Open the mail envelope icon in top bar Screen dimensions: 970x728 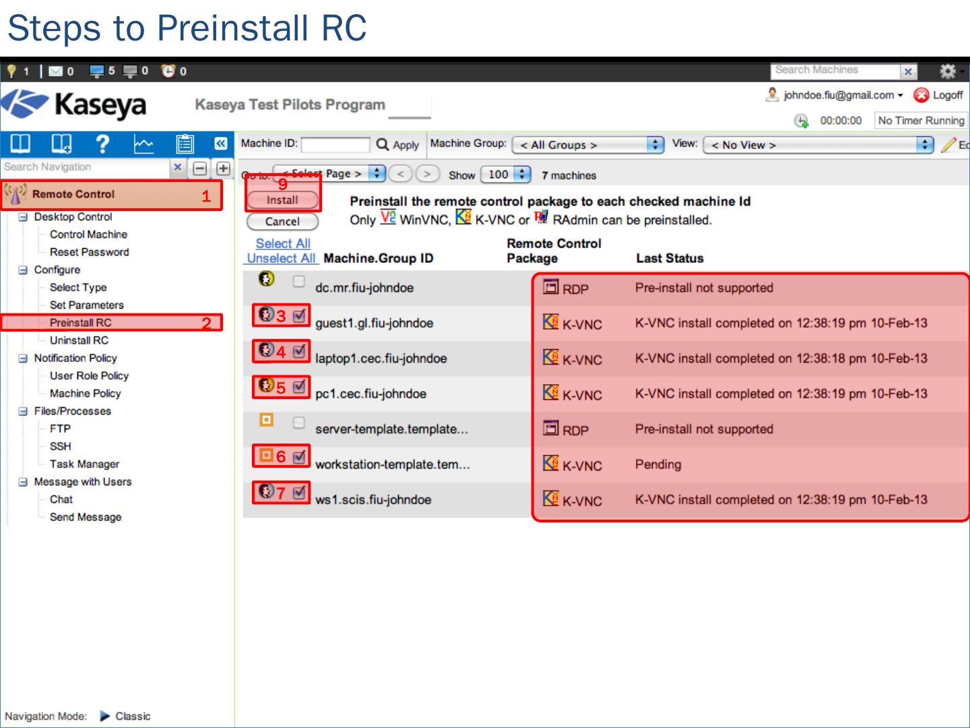pos(56,71)
